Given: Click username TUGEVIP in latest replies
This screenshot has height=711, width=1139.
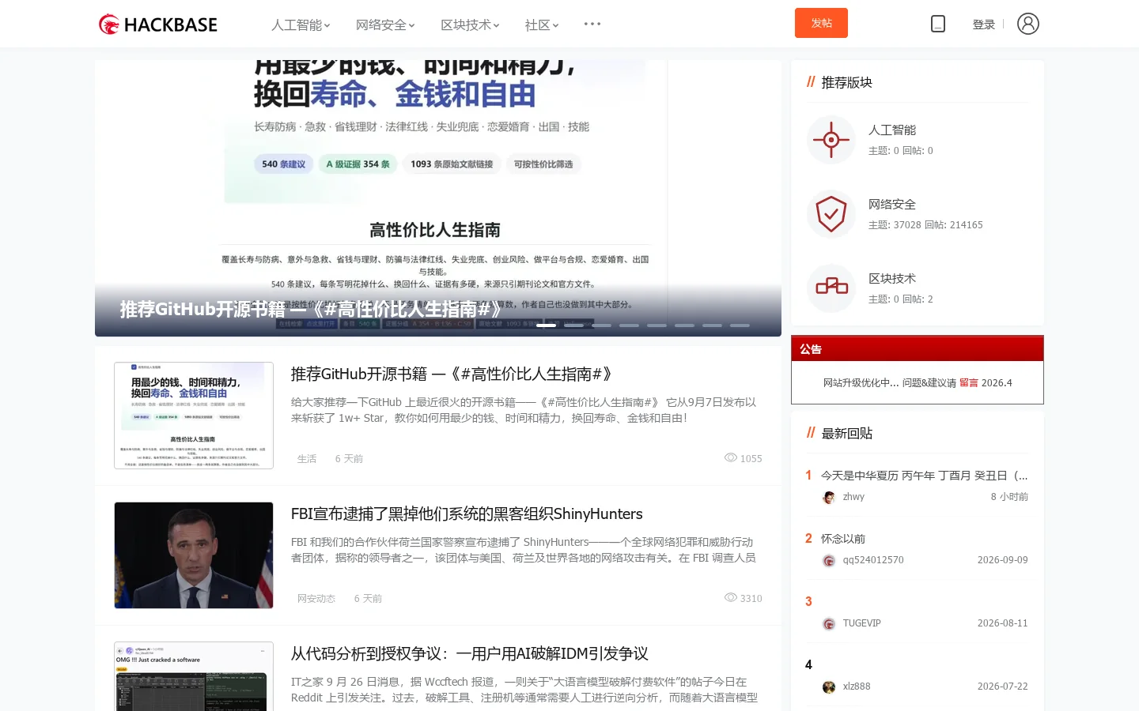Looking at the screenshot, I should [x=862, y=623].
